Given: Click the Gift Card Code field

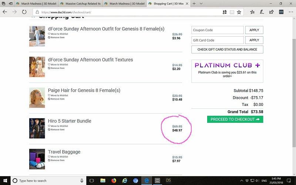Looking at the screenshot, I should (218, 40).
